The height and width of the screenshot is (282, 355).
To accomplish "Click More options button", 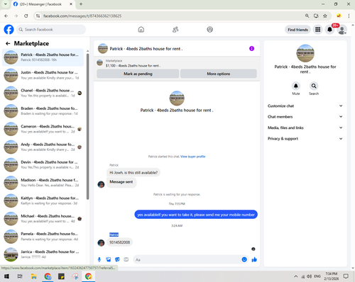I will pyautogui.click(x=219, y=74).
